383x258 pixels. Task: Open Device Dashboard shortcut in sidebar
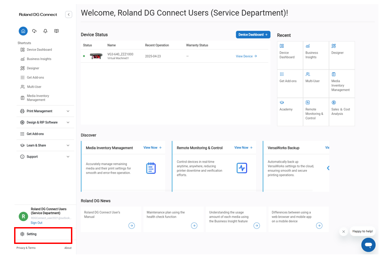[36, 50]
